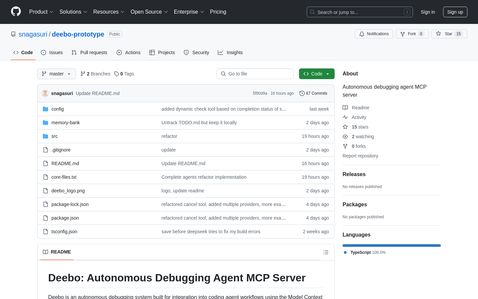The image size is (478, 299).
Task: Click the package-lock.json file icon
Action: pos(45,204)
